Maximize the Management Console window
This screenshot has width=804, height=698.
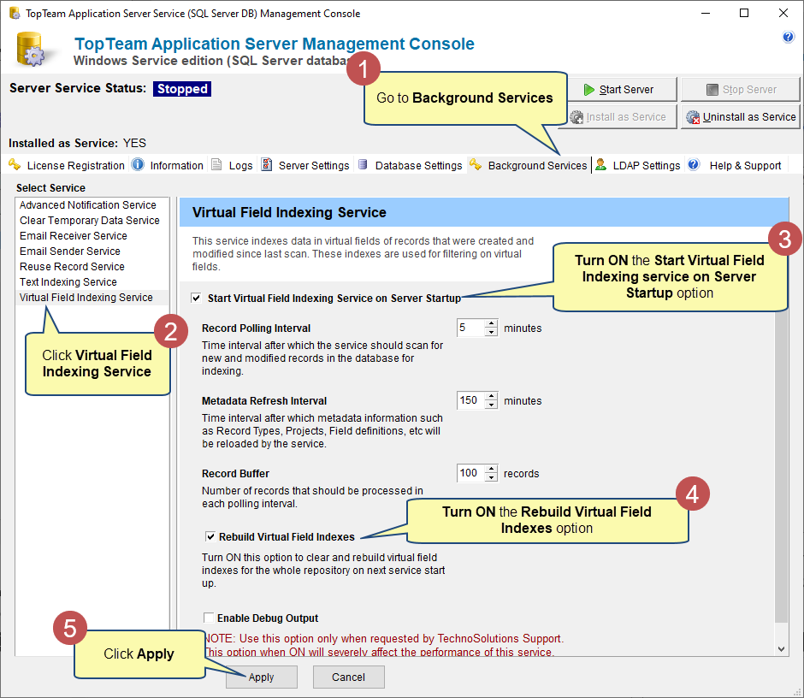[744, 14]
